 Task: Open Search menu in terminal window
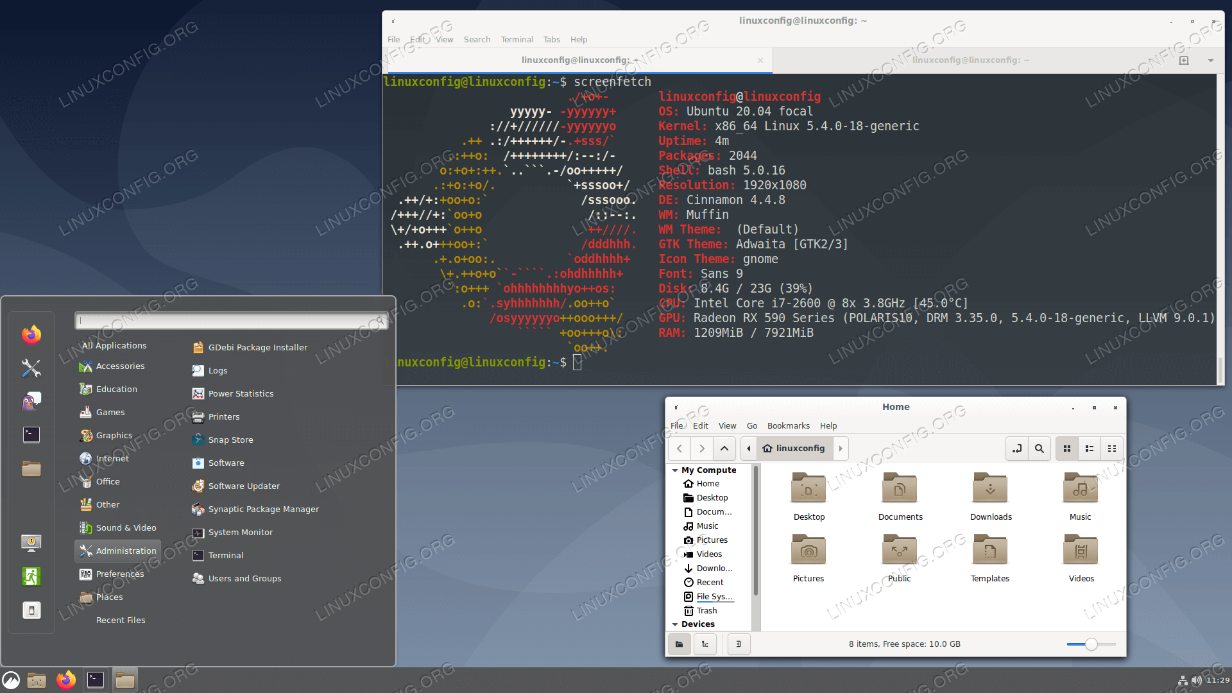click(477, 40)
